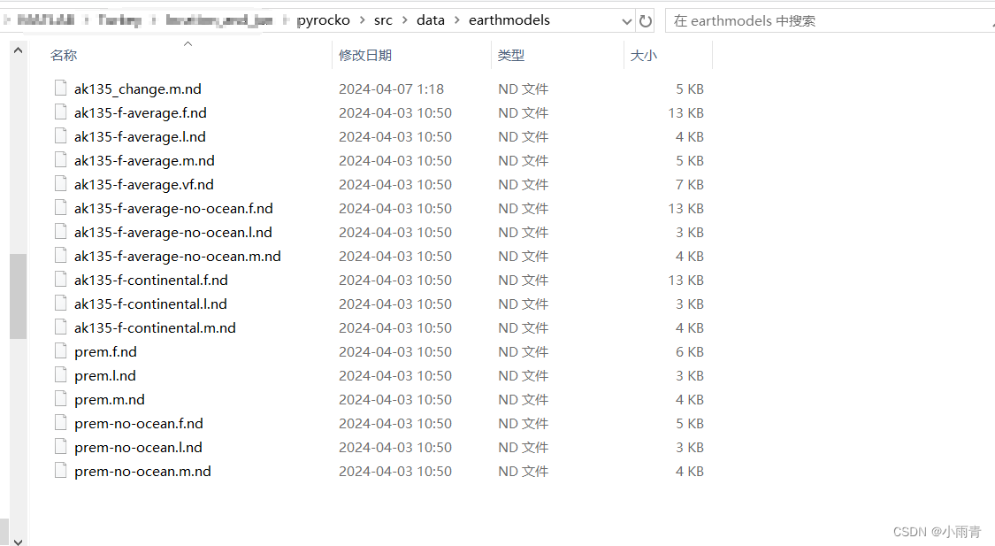The image size is (995, 546).
Task: Select file name ak135-f-continental.f.nd
Action: point(151,280)
